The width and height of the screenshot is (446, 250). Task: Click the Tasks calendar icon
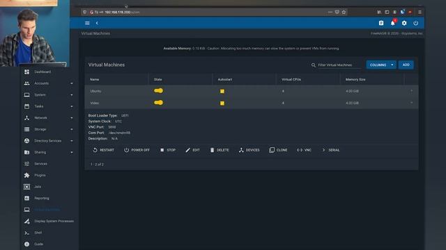(26, 106)
